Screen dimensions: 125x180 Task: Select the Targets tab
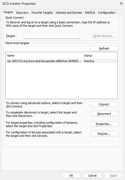(x=8, y=12)
